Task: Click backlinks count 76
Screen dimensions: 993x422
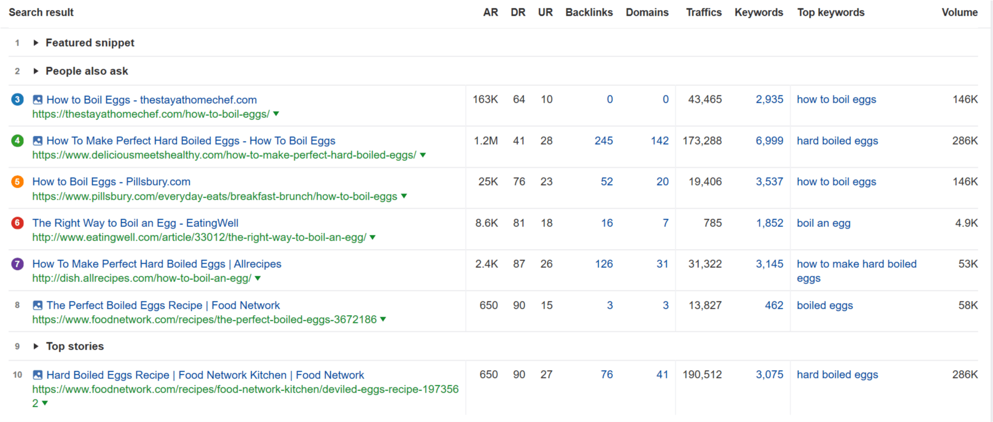Action: (x=607, y=374)
